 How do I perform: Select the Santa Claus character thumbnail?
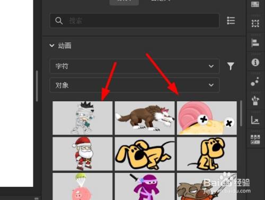click(83, 154)
